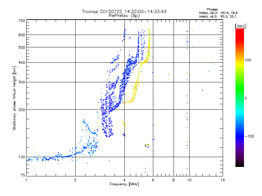This screenshot has height=196, width=262.
Task: Click the 'mean, sd,O: -90.4, 16.6' line
Action: click(218, 13)
